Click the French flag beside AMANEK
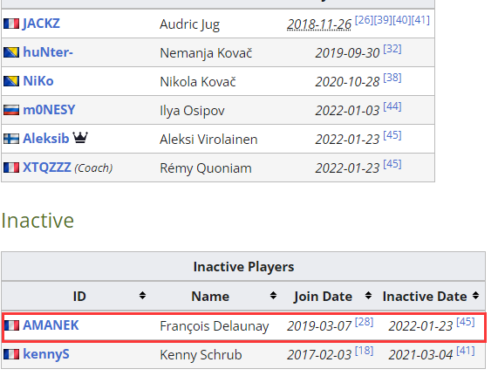 click(x=11, y=325)
